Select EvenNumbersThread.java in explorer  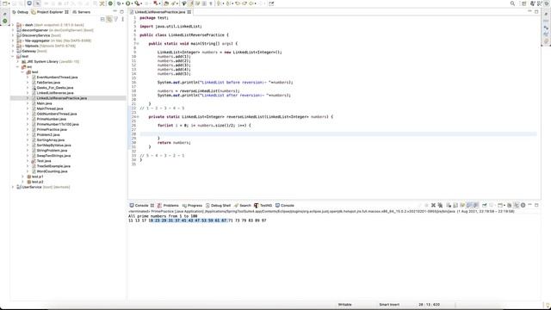[57, 77]
